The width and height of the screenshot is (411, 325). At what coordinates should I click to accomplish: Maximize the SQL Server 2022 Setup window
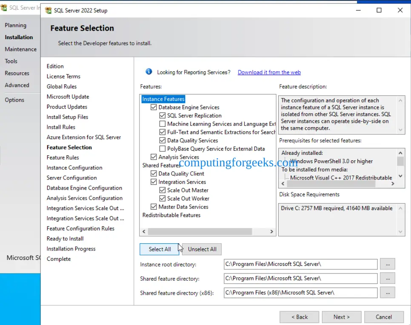pyautogui.click(x=379, y=10)
